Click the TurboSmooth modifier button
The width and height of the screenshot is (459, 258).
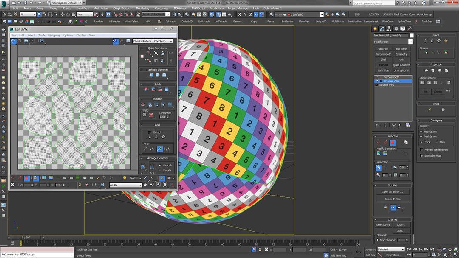[x=383, y=54]
